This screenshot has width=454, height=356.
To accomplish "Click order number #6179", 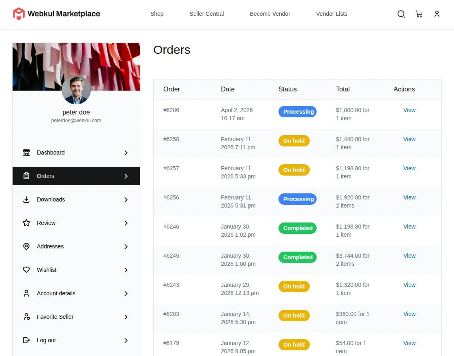I will (171, 343).
